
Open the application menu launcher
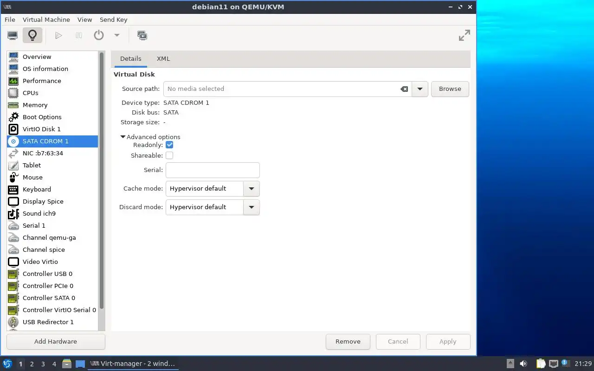pos(7,364)
